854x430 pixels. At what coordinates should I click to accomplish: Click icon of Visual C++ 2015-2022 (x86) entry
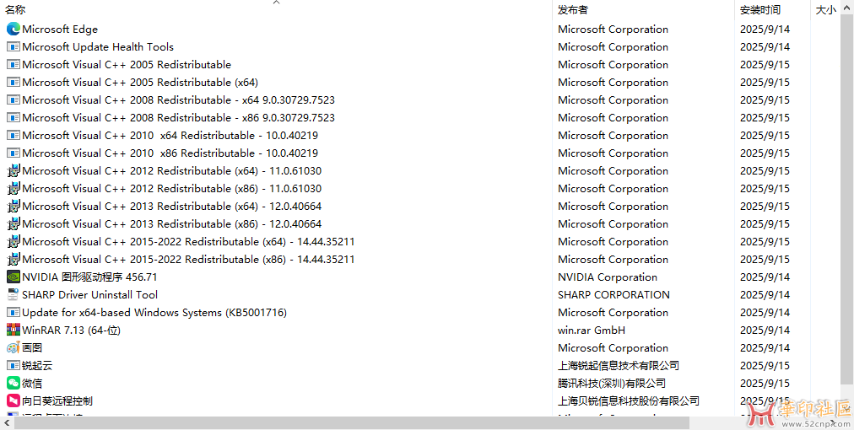[x=13, y=259]
